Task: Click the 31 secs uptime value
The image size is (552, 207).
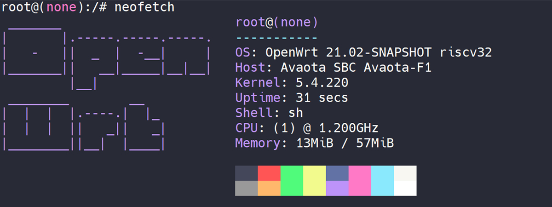Action: tap(322, 98)
